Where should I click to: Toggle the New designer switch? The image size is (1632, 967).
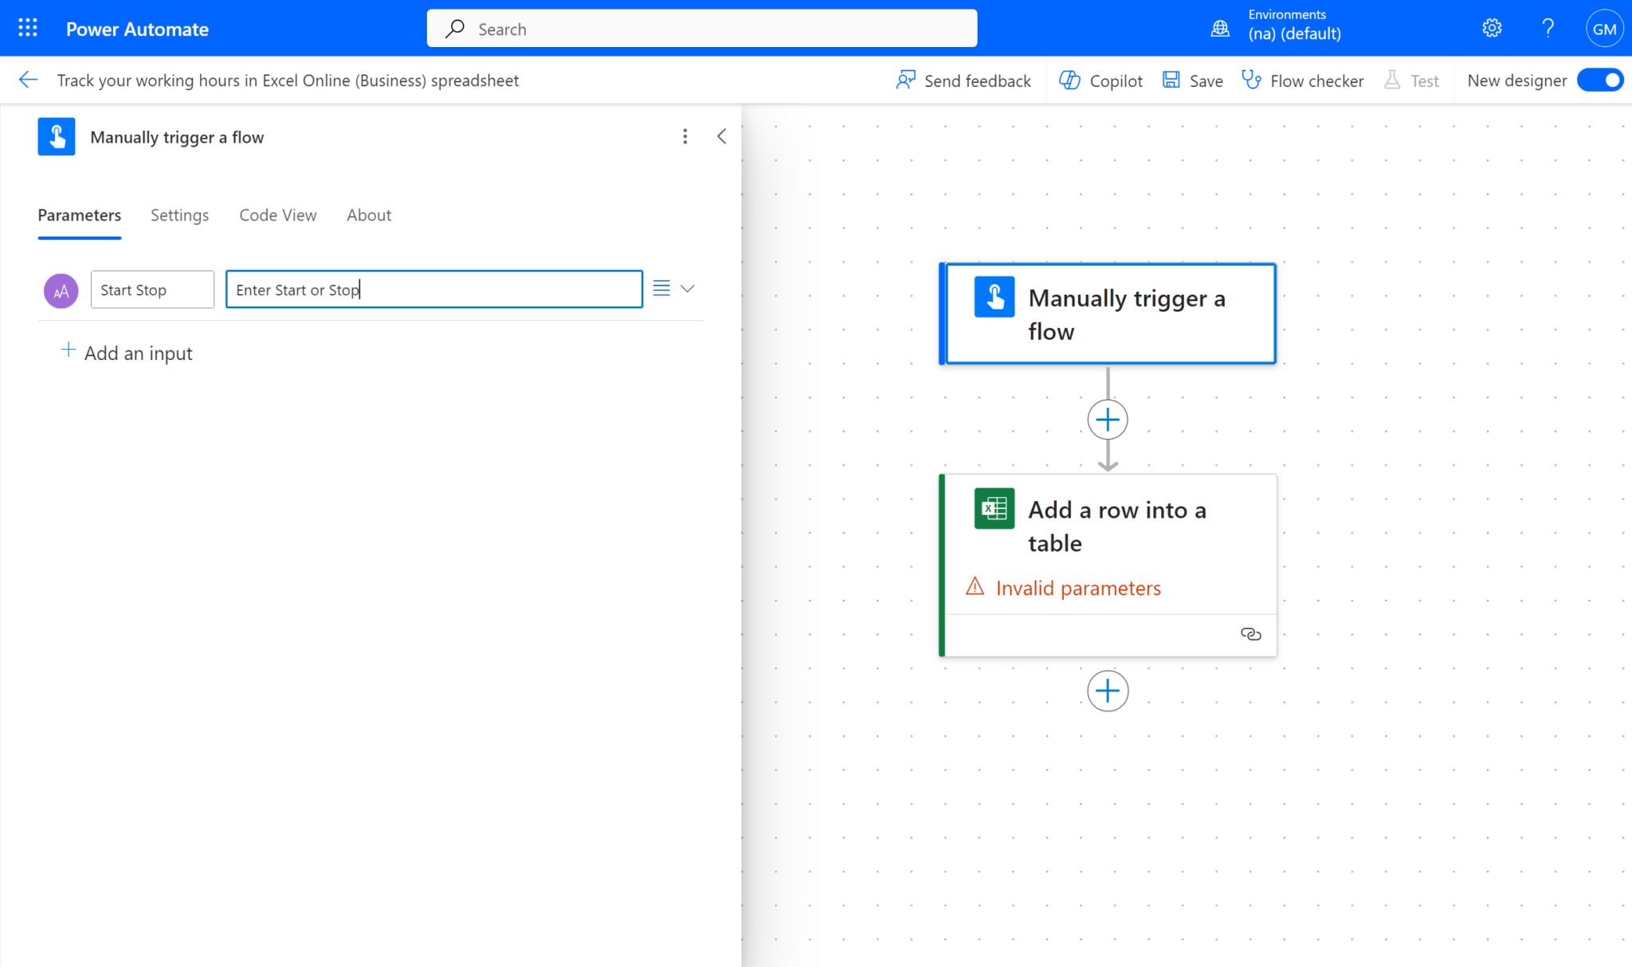pos(1600,80)
